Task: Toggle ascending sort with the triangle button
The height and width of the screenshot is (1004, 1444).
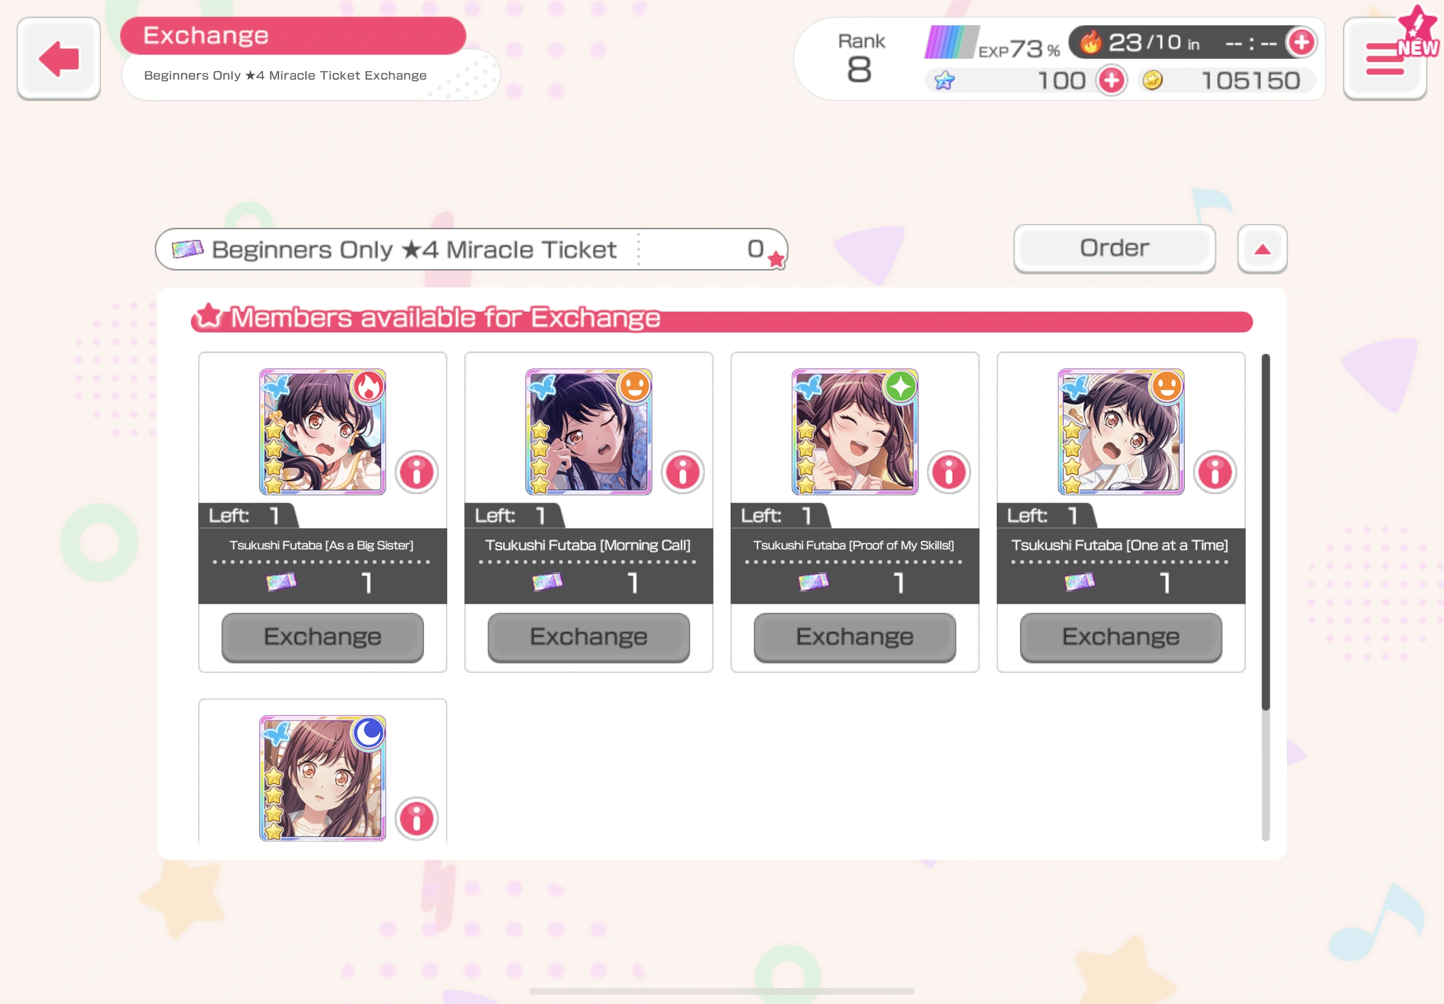Action: pos(1262,249)
